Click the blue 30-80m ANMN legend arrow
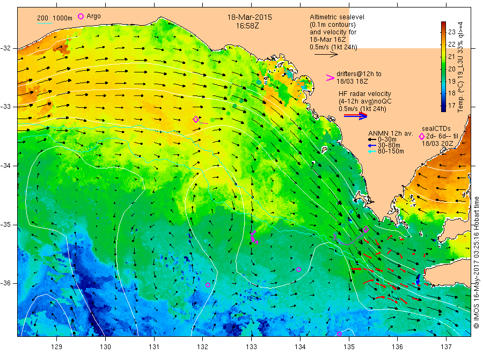Viewport: 483px width, 354px height. [x=372, y=145]
